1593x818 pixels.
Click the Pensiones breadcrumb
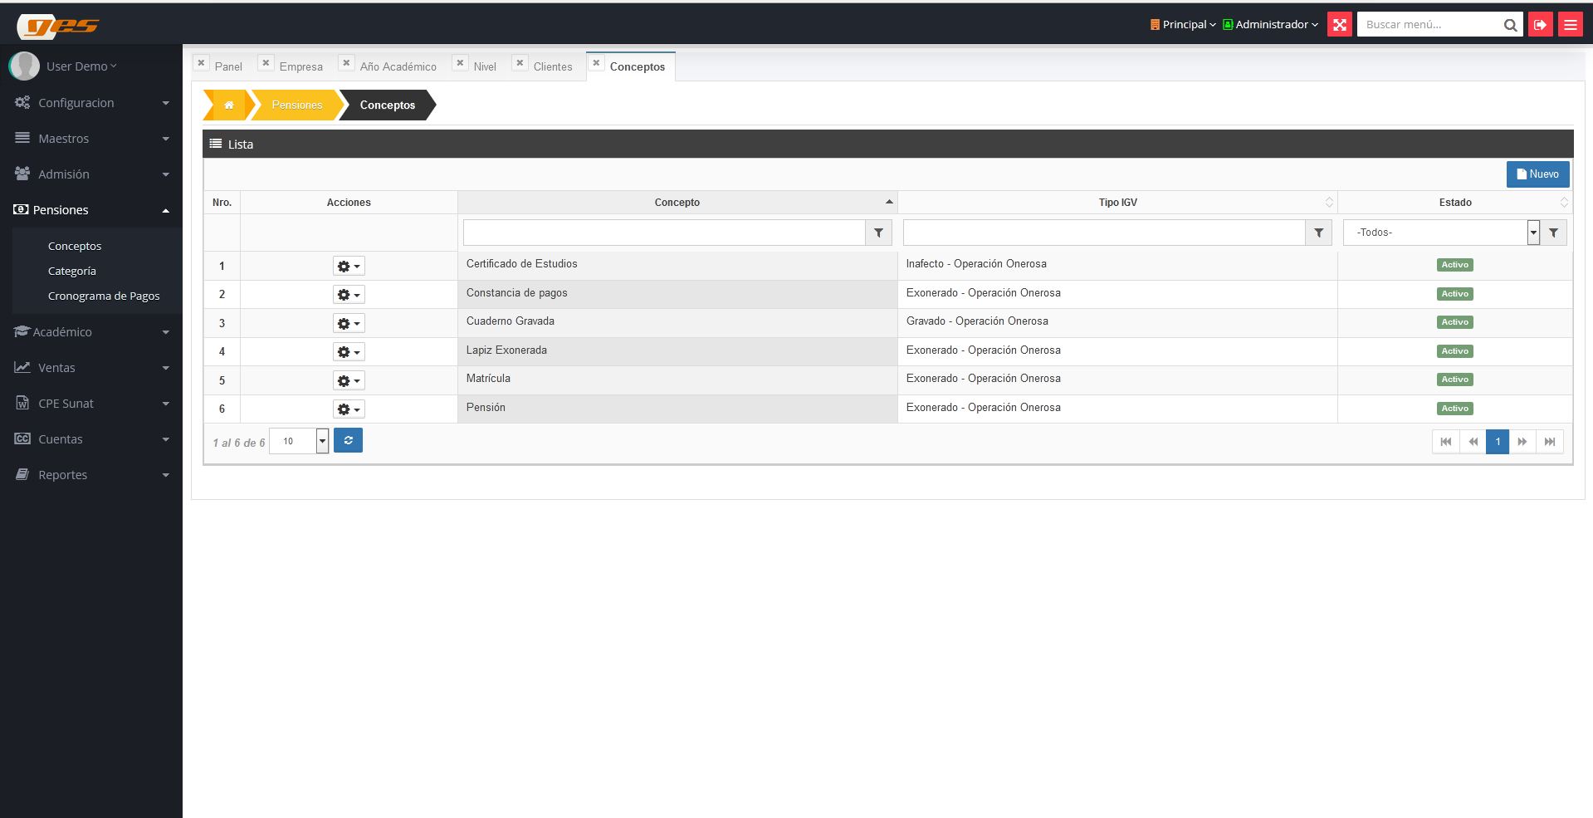pos(296,105)
